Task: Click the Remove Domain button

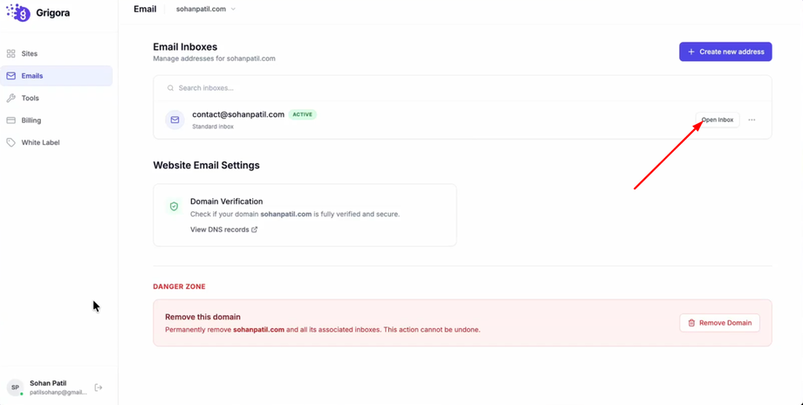Action: [719, 323]
